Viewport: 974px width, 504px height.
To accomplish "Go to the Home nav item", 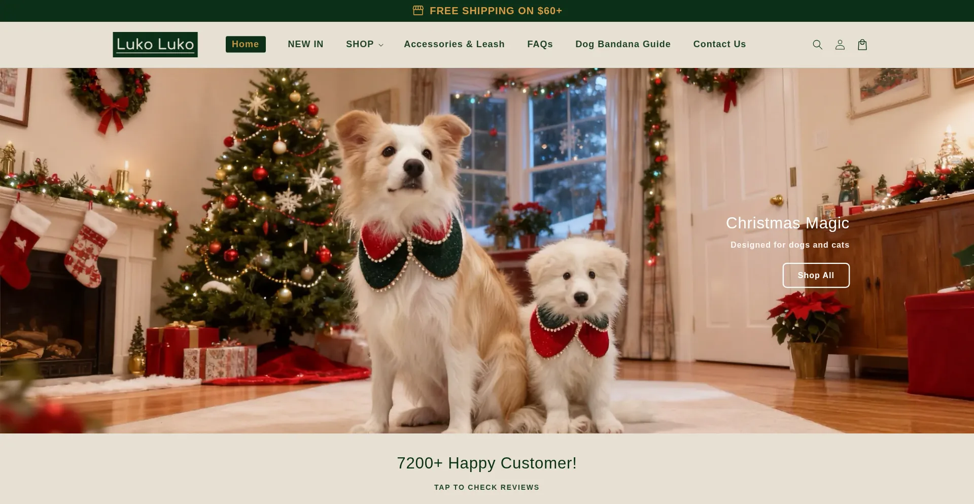I will click(x=246, y=44).
